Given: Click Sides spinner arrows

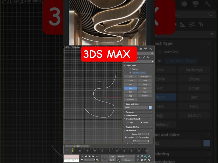Looking at the screenshot, I should 149,141.
